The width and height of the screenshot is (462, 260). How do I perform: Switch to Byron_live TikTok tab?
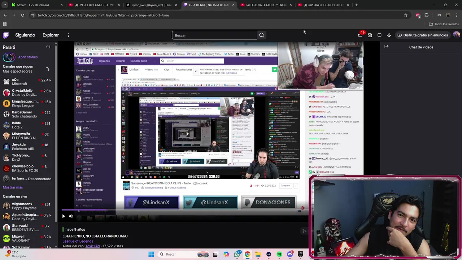(x=151, y=5)
